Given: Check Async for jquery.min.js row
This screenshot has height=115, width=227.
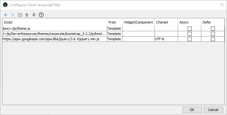Looking at the screenshot, I should click(190, 39).
